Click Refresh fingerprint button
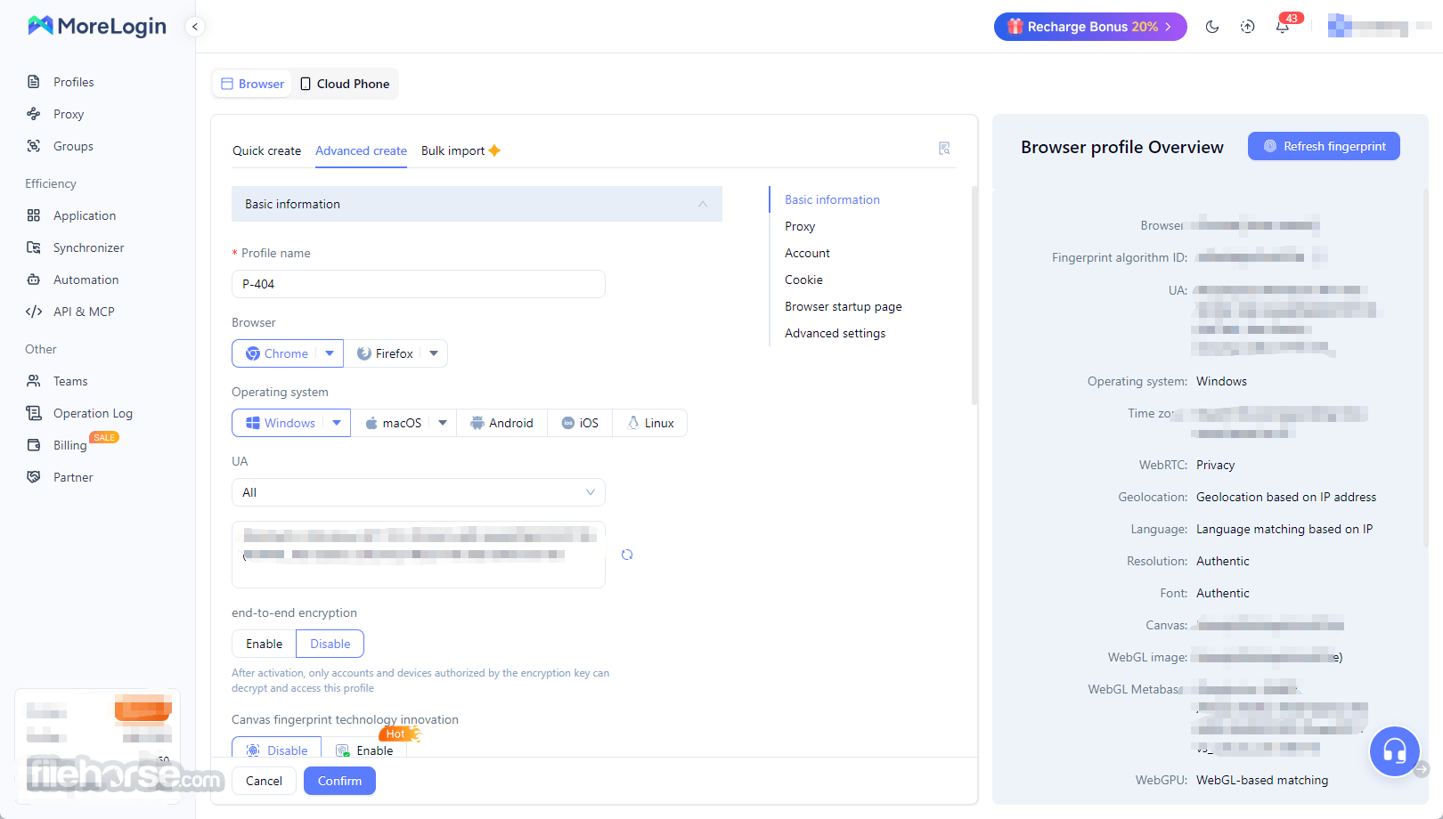 (x=1324, y=146)
